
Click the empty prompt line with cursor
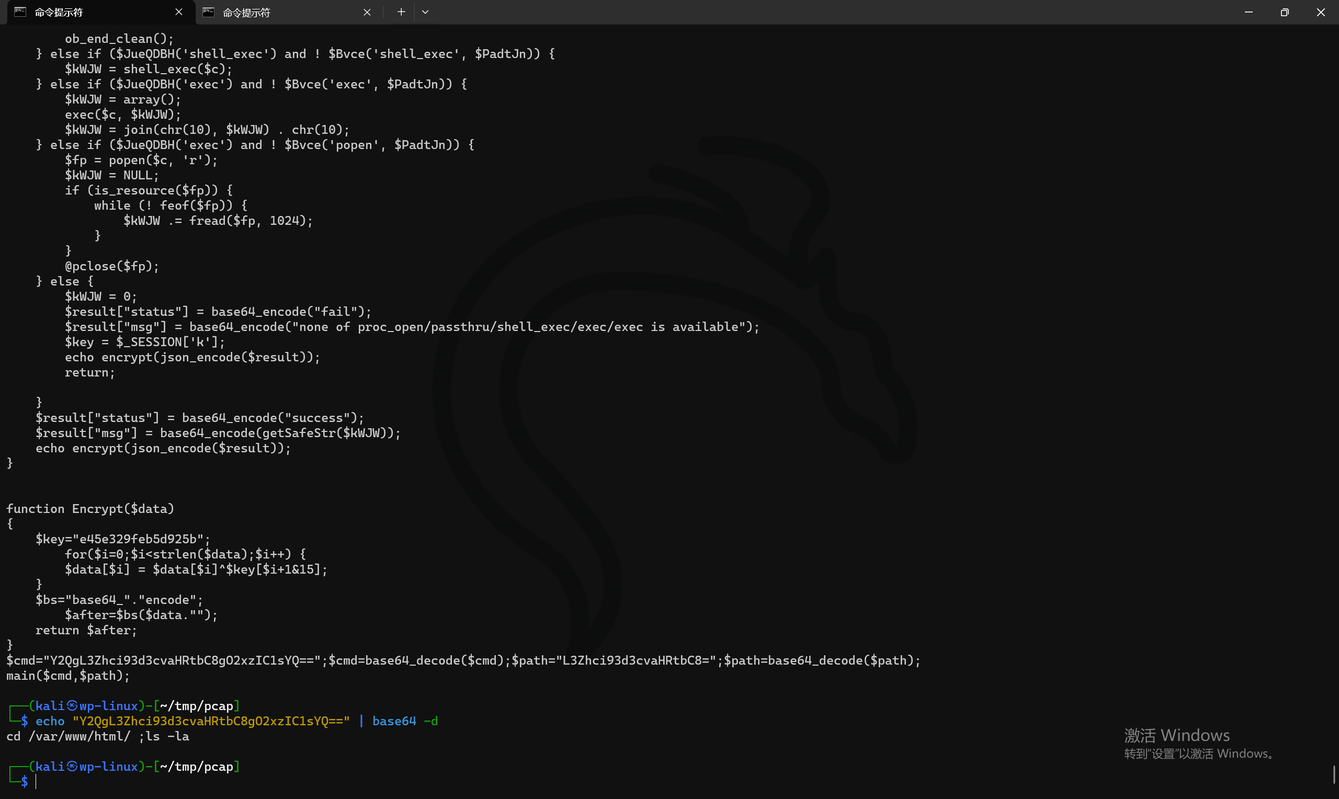point(36,782)
